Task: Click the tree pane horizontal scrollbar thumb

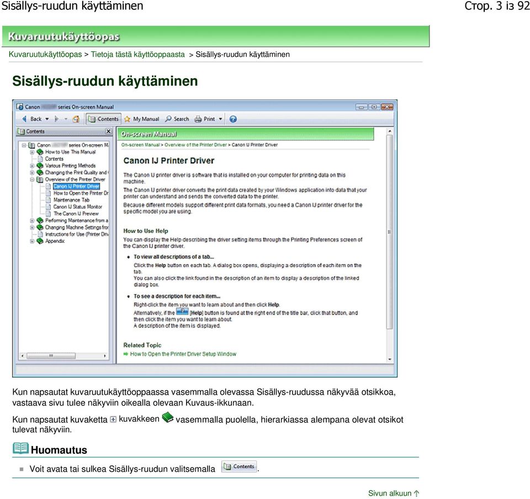Action: point(51,355)
